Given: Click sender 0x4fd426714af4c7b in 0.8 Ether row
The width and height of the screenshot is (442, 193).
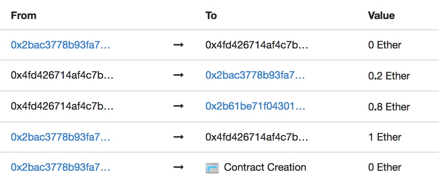Looking at the screenshot, I should 62,106.
